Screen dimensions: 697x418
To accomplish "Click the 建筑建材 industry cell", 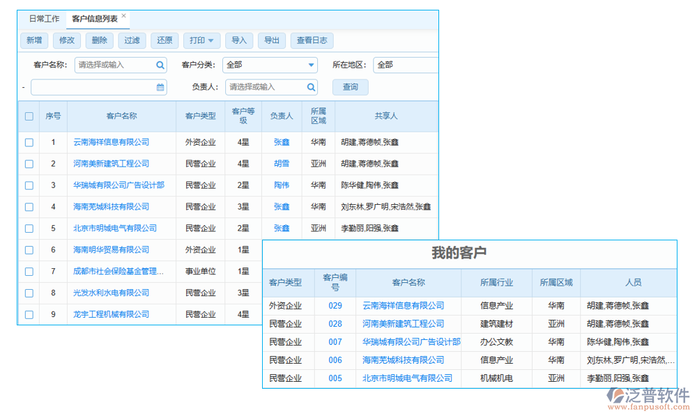I will click(496, 324).
